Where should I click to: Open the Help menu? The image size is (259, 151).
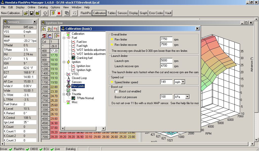(x=87, y=7)
